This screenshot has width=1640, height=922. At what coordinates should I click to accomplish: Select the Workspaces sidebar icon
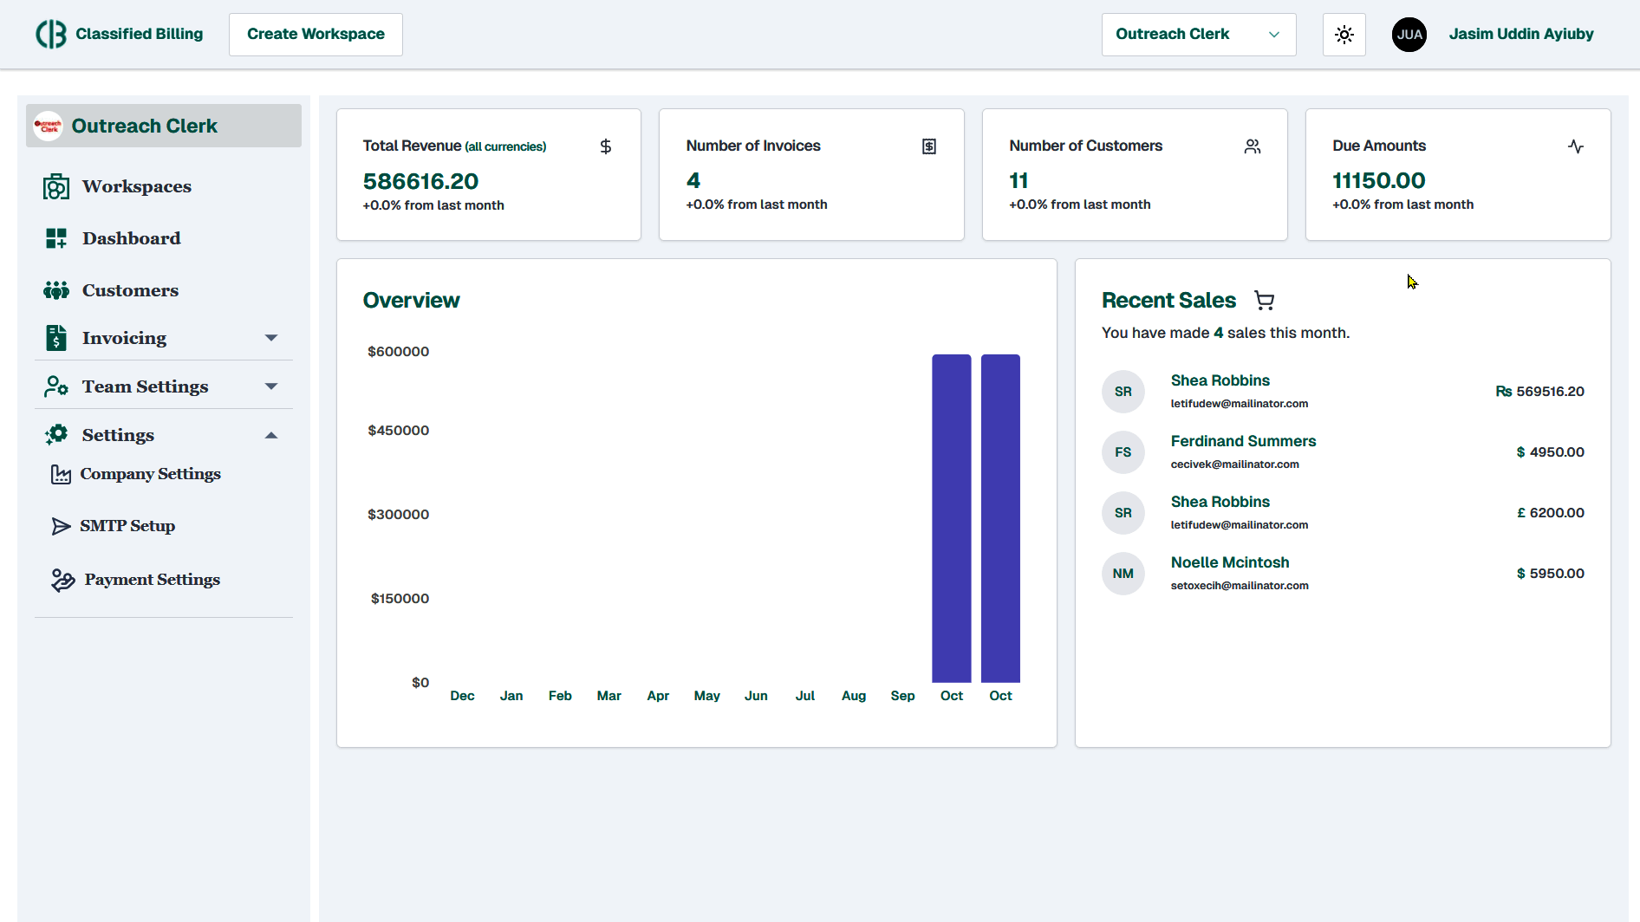pyautogui.click(x=56, y=185)
